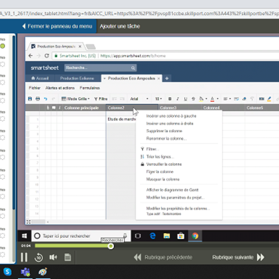279x279 pixels.
Task: Click the plus icon to add a tab
Action: (167, 78)
